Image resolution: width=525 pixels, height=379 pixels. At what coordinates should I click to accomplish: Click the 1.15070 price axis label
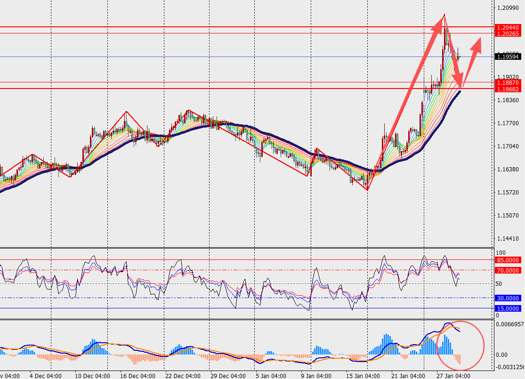tap(507, 216)
